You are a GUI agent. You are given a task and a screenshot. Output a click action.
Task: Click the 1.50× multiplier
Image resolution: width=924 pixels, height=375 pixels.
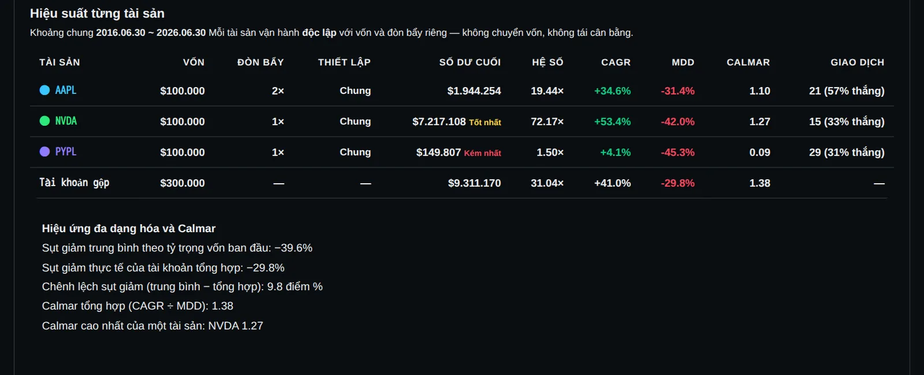click(x=550, y=153)
